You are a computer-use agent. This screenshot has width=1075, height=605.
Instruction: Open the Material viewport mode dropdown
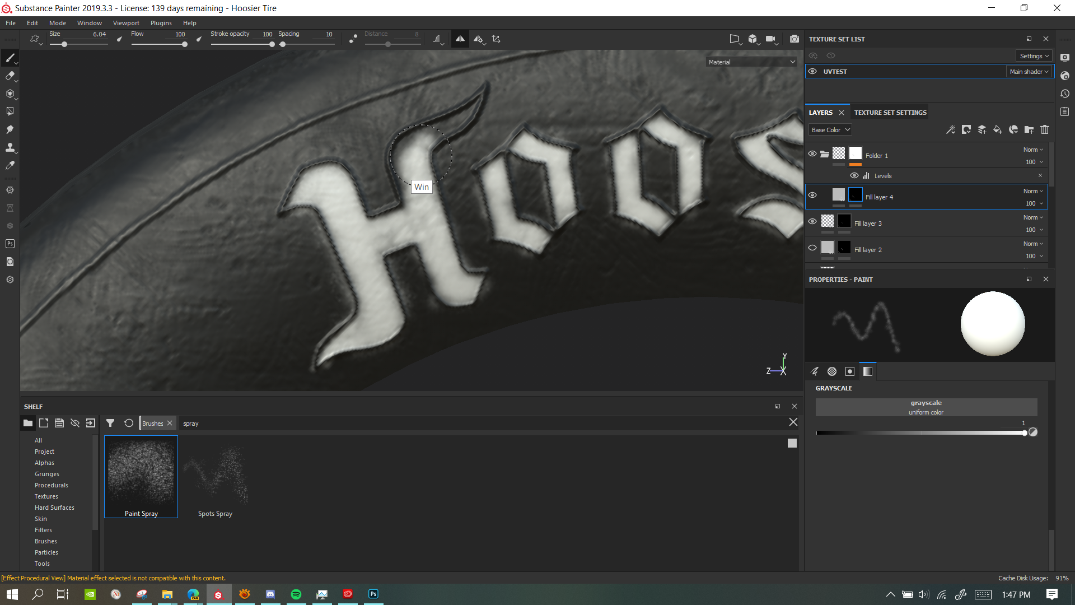pyautogui.click(x=751, y=62)
